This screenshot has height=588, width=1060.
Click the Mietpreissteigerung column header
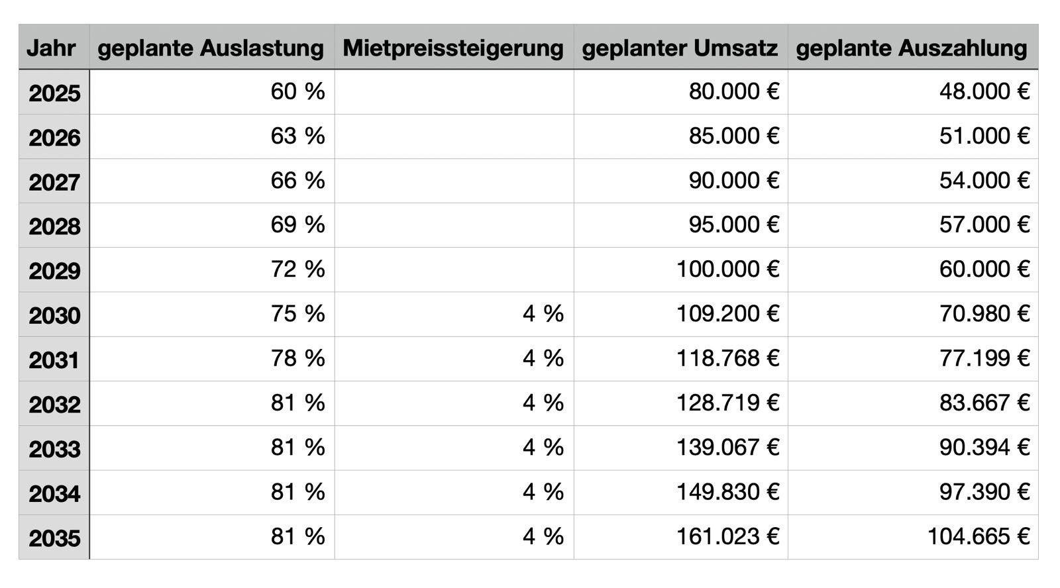tap(453, 48)
